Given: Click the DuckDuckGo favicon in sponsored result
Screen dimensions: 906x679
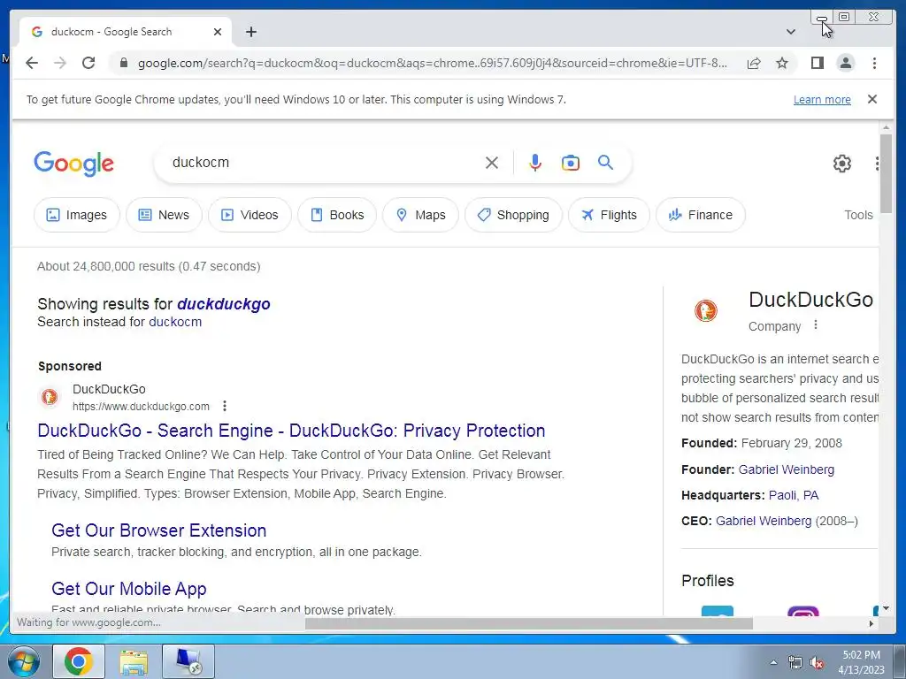Looking at the screenshot, I should point(50,397).
